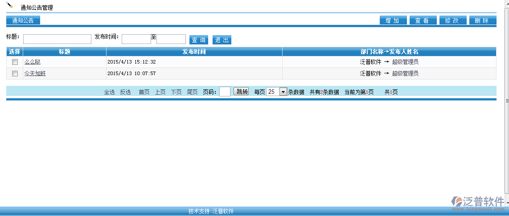Click the 发布时间 column header
Image resolution: width=509 pixels, height=216 pixels.
pyautogui.click(x=194, y=52)
